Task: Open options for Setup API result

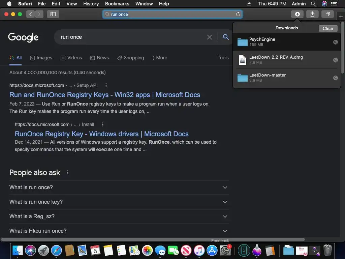Action: (106, 85)
